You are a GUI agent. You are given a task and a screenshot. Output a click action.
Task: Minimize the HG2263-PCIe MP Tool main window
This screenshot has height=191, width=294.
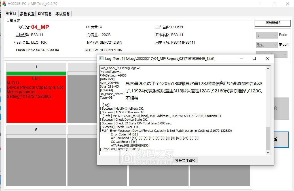262,4
